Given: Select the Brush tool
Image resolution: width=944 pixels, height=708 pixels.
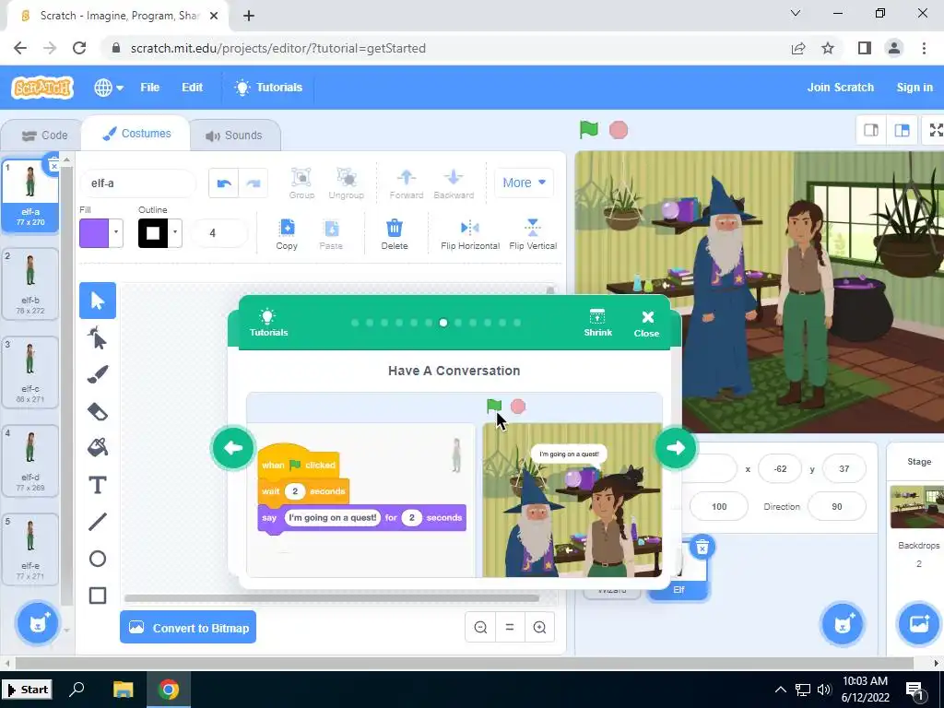Looking at the screenshot, I should [98, 374].
